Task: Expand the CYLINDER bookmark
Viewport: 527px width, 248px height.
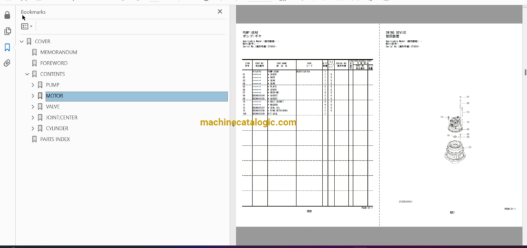Action: [x=33, y=128]
